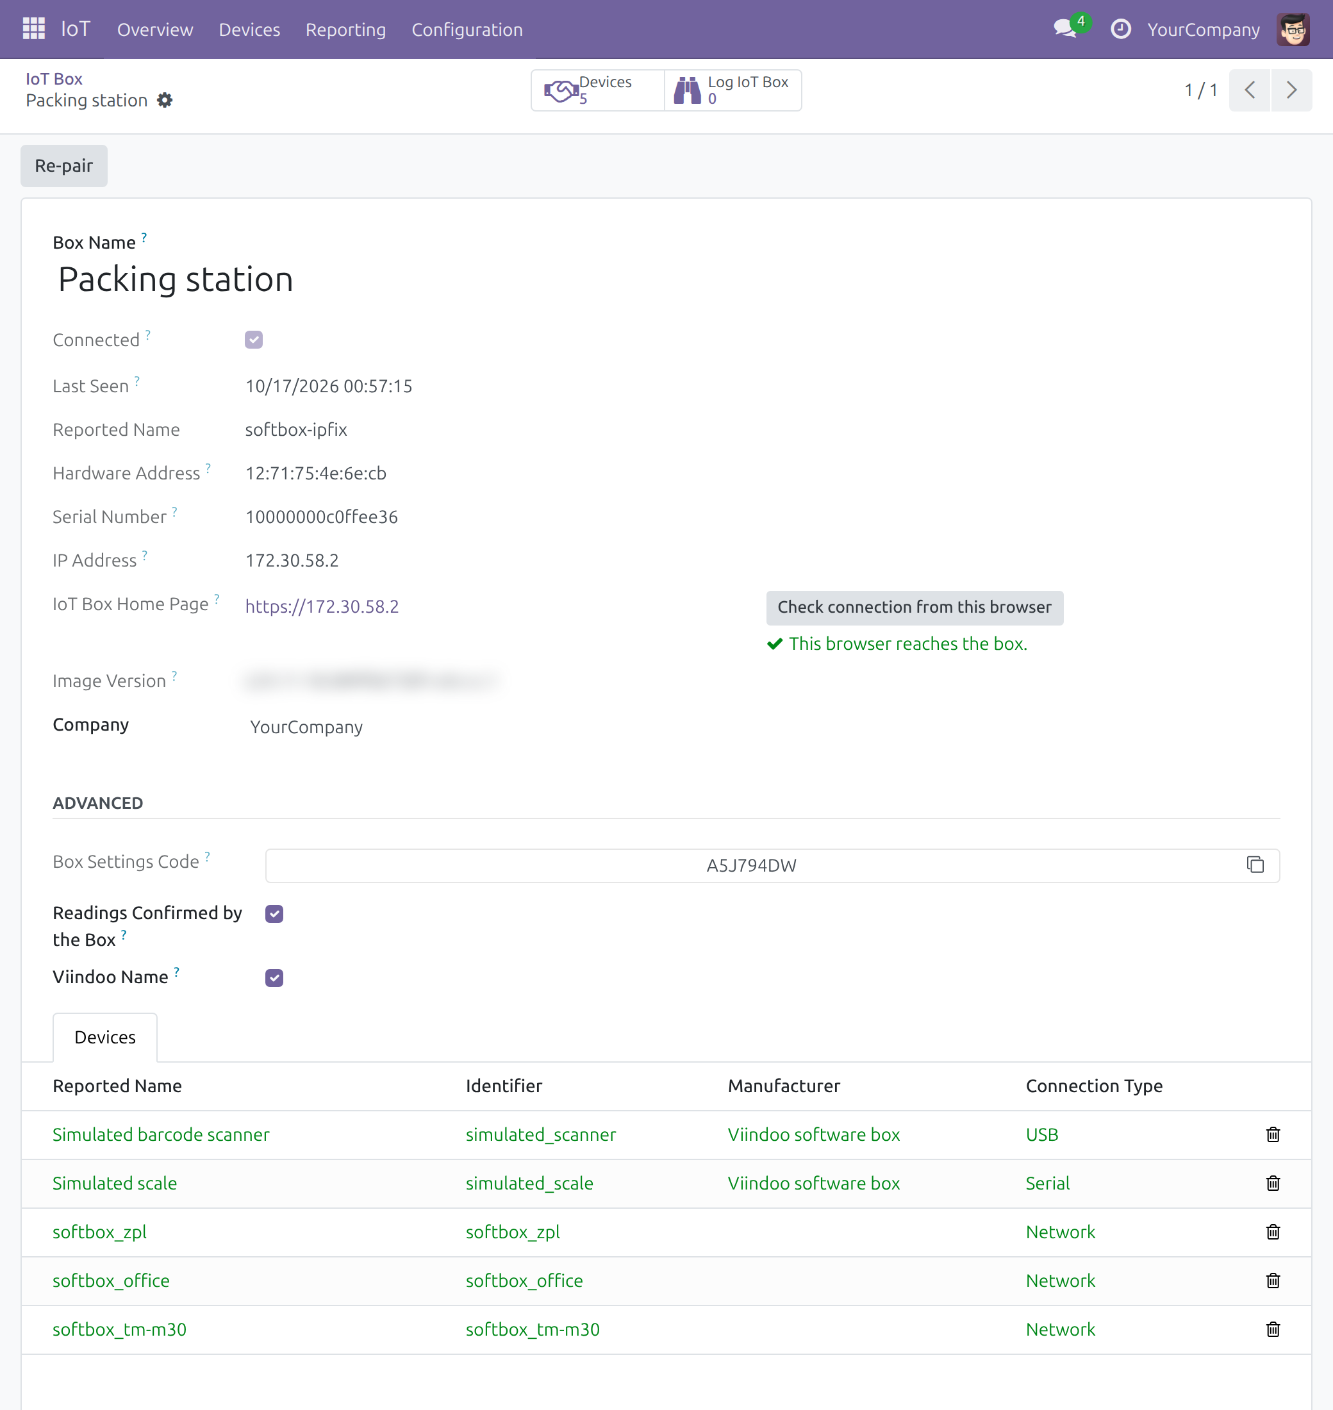
Task: Click the simulated_scanner identifier cell
Action: pyautogui.click(x=541, y=1135)
